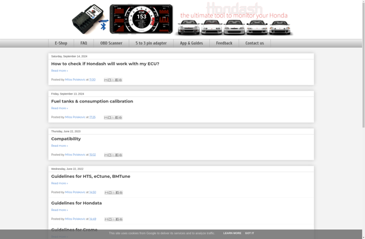365x239 pixels.
Task: Go to the OBD Scanner page
Action: tap(111, 43)
